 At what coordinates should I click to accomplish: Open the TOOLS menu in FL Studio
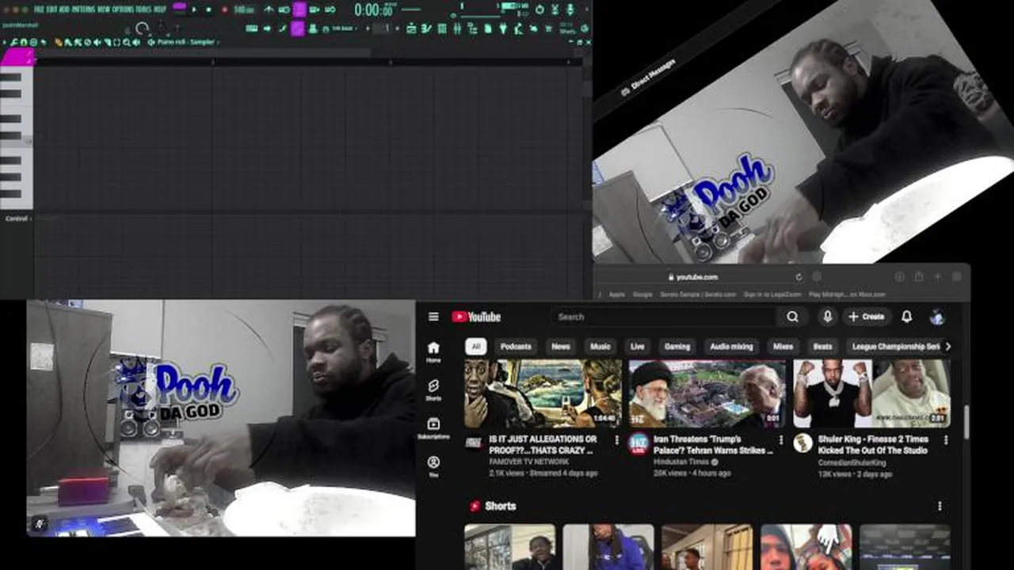click(x=143, y=9)
